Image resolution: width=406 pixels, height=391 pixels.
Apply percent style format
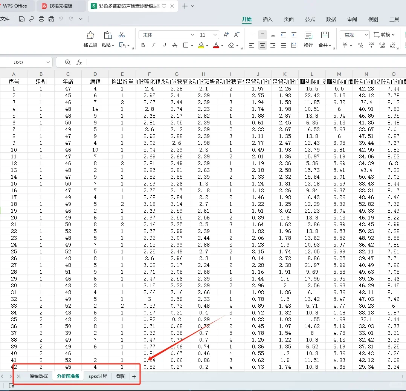click(361, 45)
